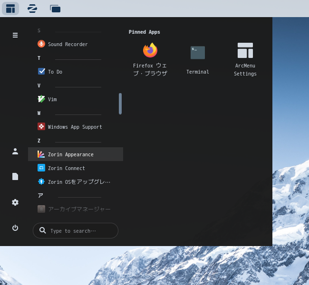309x285 pixels.
Task: Open Sound Recorder from app list
Action: coord(76,44)
